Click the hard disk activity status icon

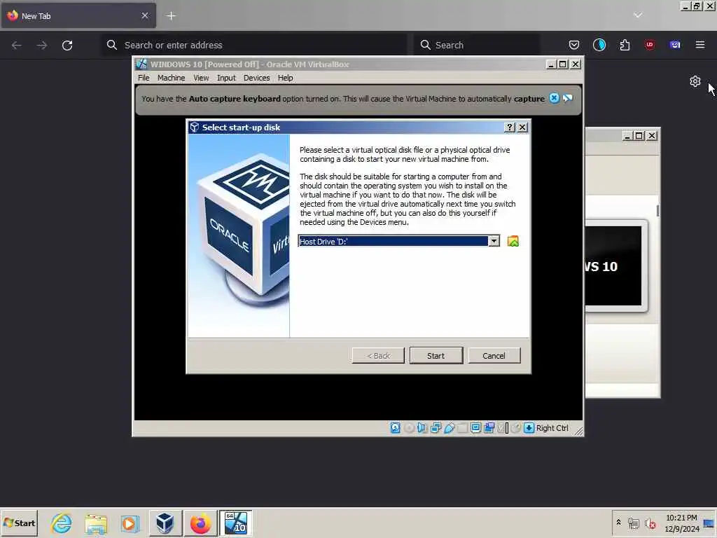coord(395,428)
